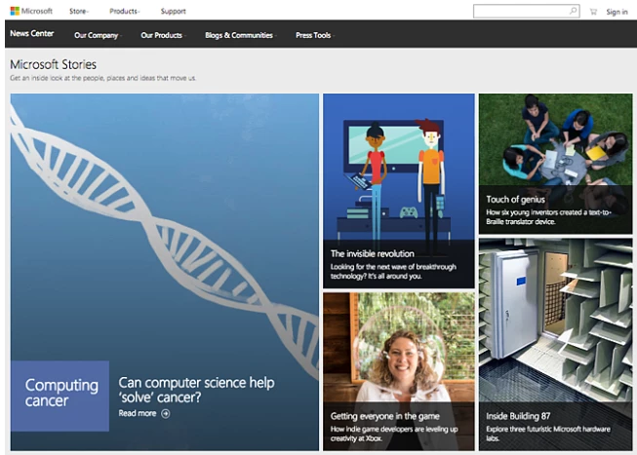Open the Touch of genius story title
637x455 pixels.
pyautogui.click(x=515, y=200)
